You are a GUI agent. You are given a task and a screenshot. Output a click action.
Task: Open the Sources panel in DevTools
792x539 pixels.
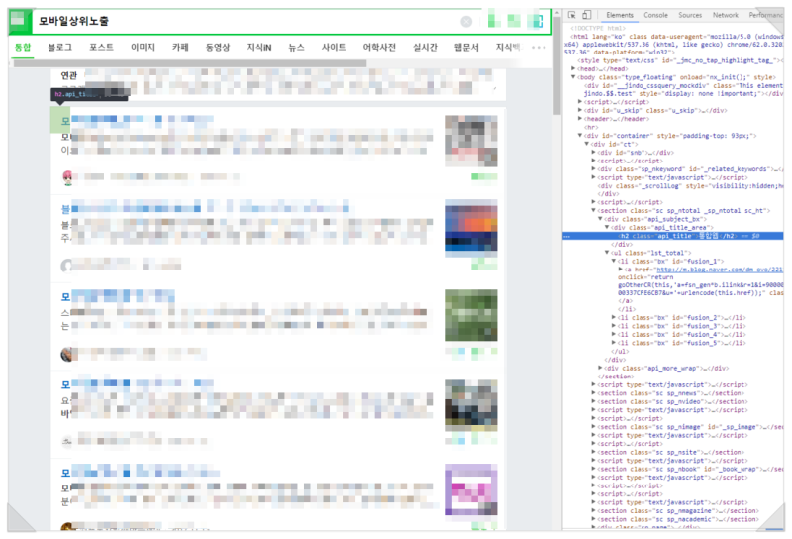690,15
